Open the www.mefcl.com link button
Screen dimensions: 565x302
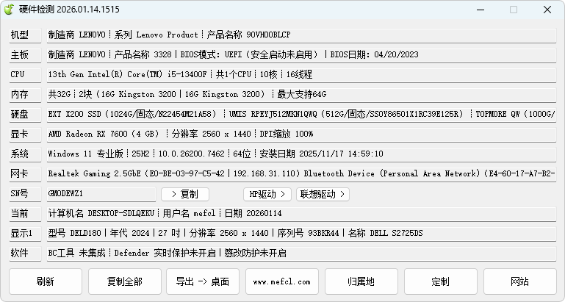pos(282,281)
